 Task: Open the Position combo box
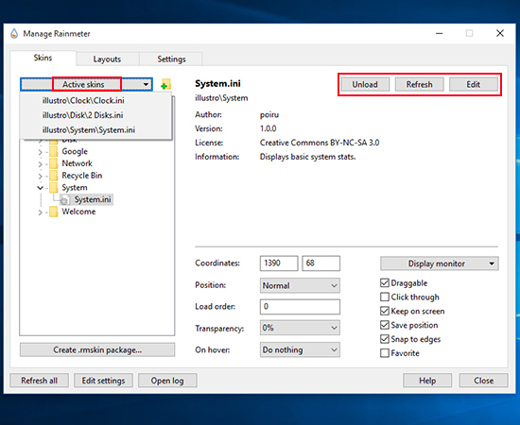click(x=300, y=285)
